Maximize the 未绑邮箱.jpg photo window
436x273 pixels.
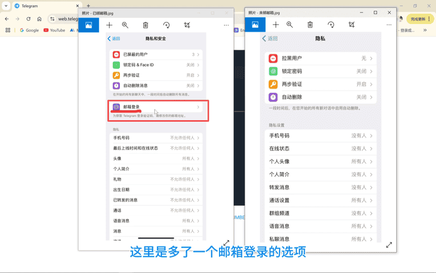(376, 13)
